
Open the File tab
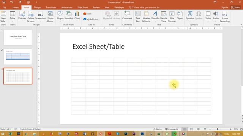click(4, 8)
